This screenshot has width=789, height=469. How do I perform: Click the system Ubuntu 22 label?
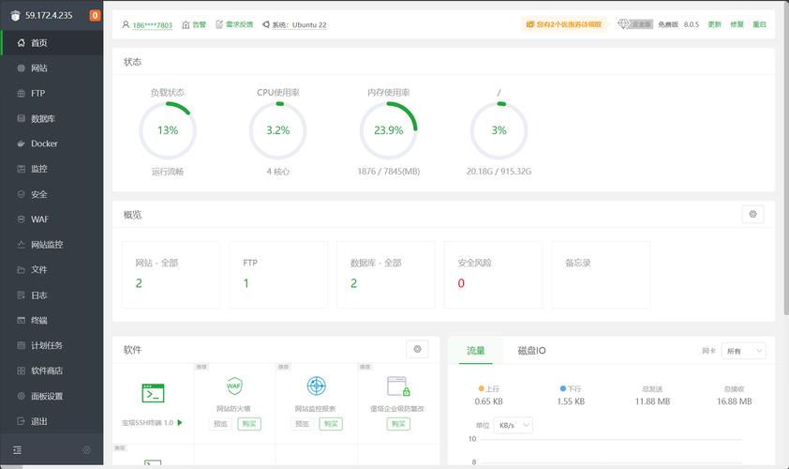[295, 24]
